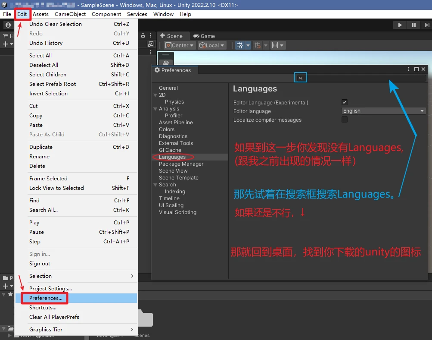Click the magnifier icon in Preferences search
The image size is (432, 340).
point(301,78)
